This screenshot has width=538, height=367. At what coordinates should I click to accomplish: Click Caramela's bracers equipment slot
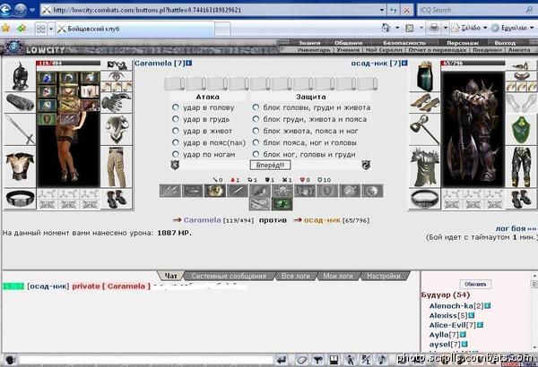click(20, 102)
